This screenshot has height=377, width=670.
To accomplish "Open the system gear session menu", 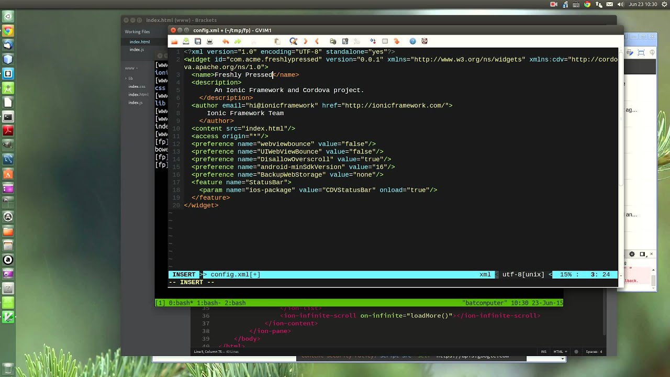I will 664,4.
